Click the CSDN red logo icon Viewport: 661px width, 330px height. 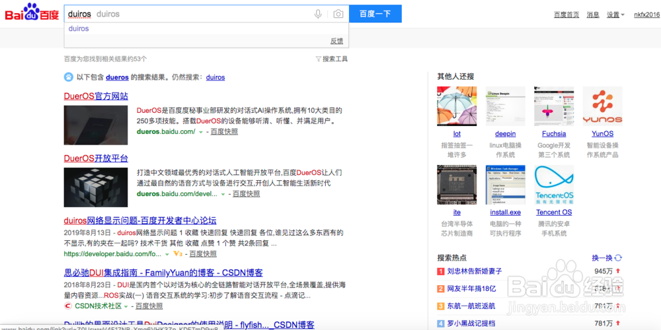coord(68,306)
